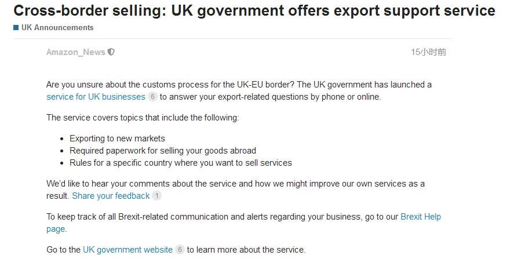Click the count badge after 'Share your feedback'
The height and width of the screenshot is (259, 510).
click(x=156, y=196)
